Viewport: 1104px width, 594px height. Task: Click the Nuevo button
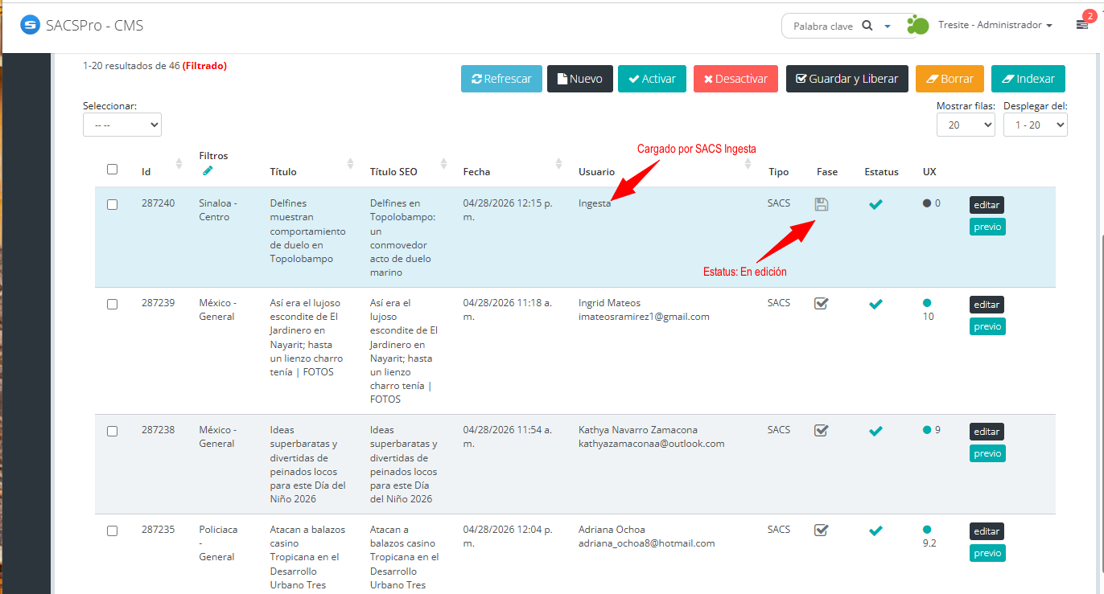click(580, 79)
